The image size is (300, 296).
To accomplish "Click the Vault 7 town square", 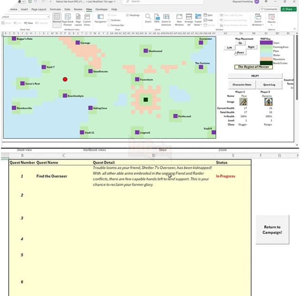I will [x=44, y=67].
